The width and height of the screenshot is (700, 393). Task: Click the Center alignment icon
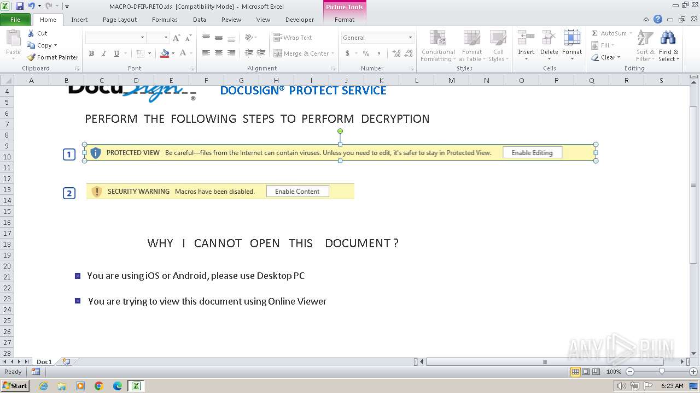[x=219, y=53]
